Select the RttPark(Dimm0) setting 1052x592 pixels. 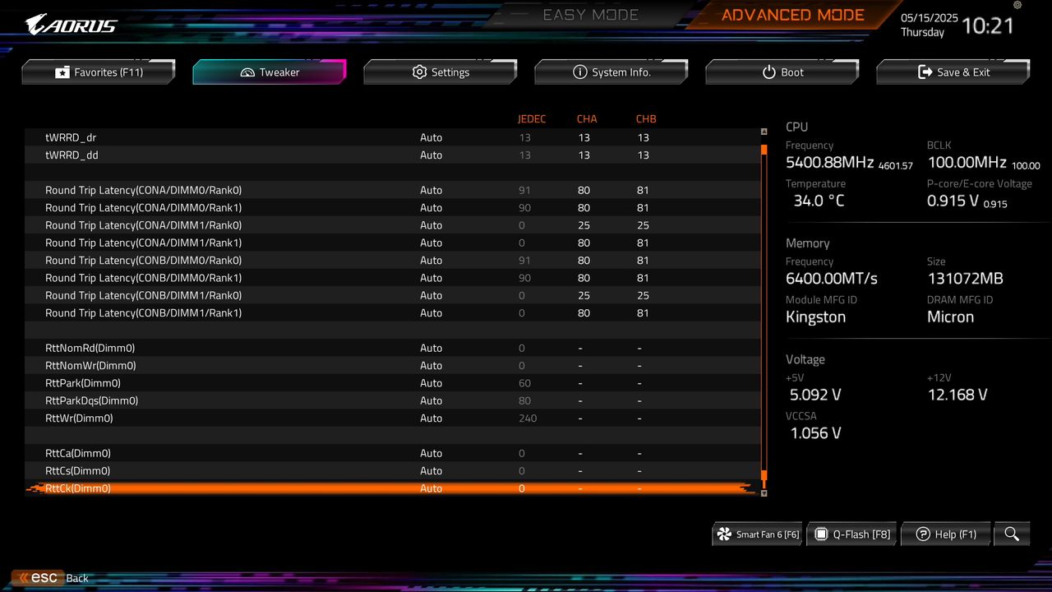coord(393,383)
